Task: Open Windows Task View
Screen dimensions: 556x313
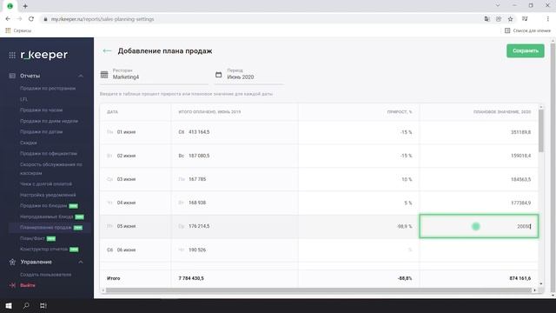Action: (43, 305)
